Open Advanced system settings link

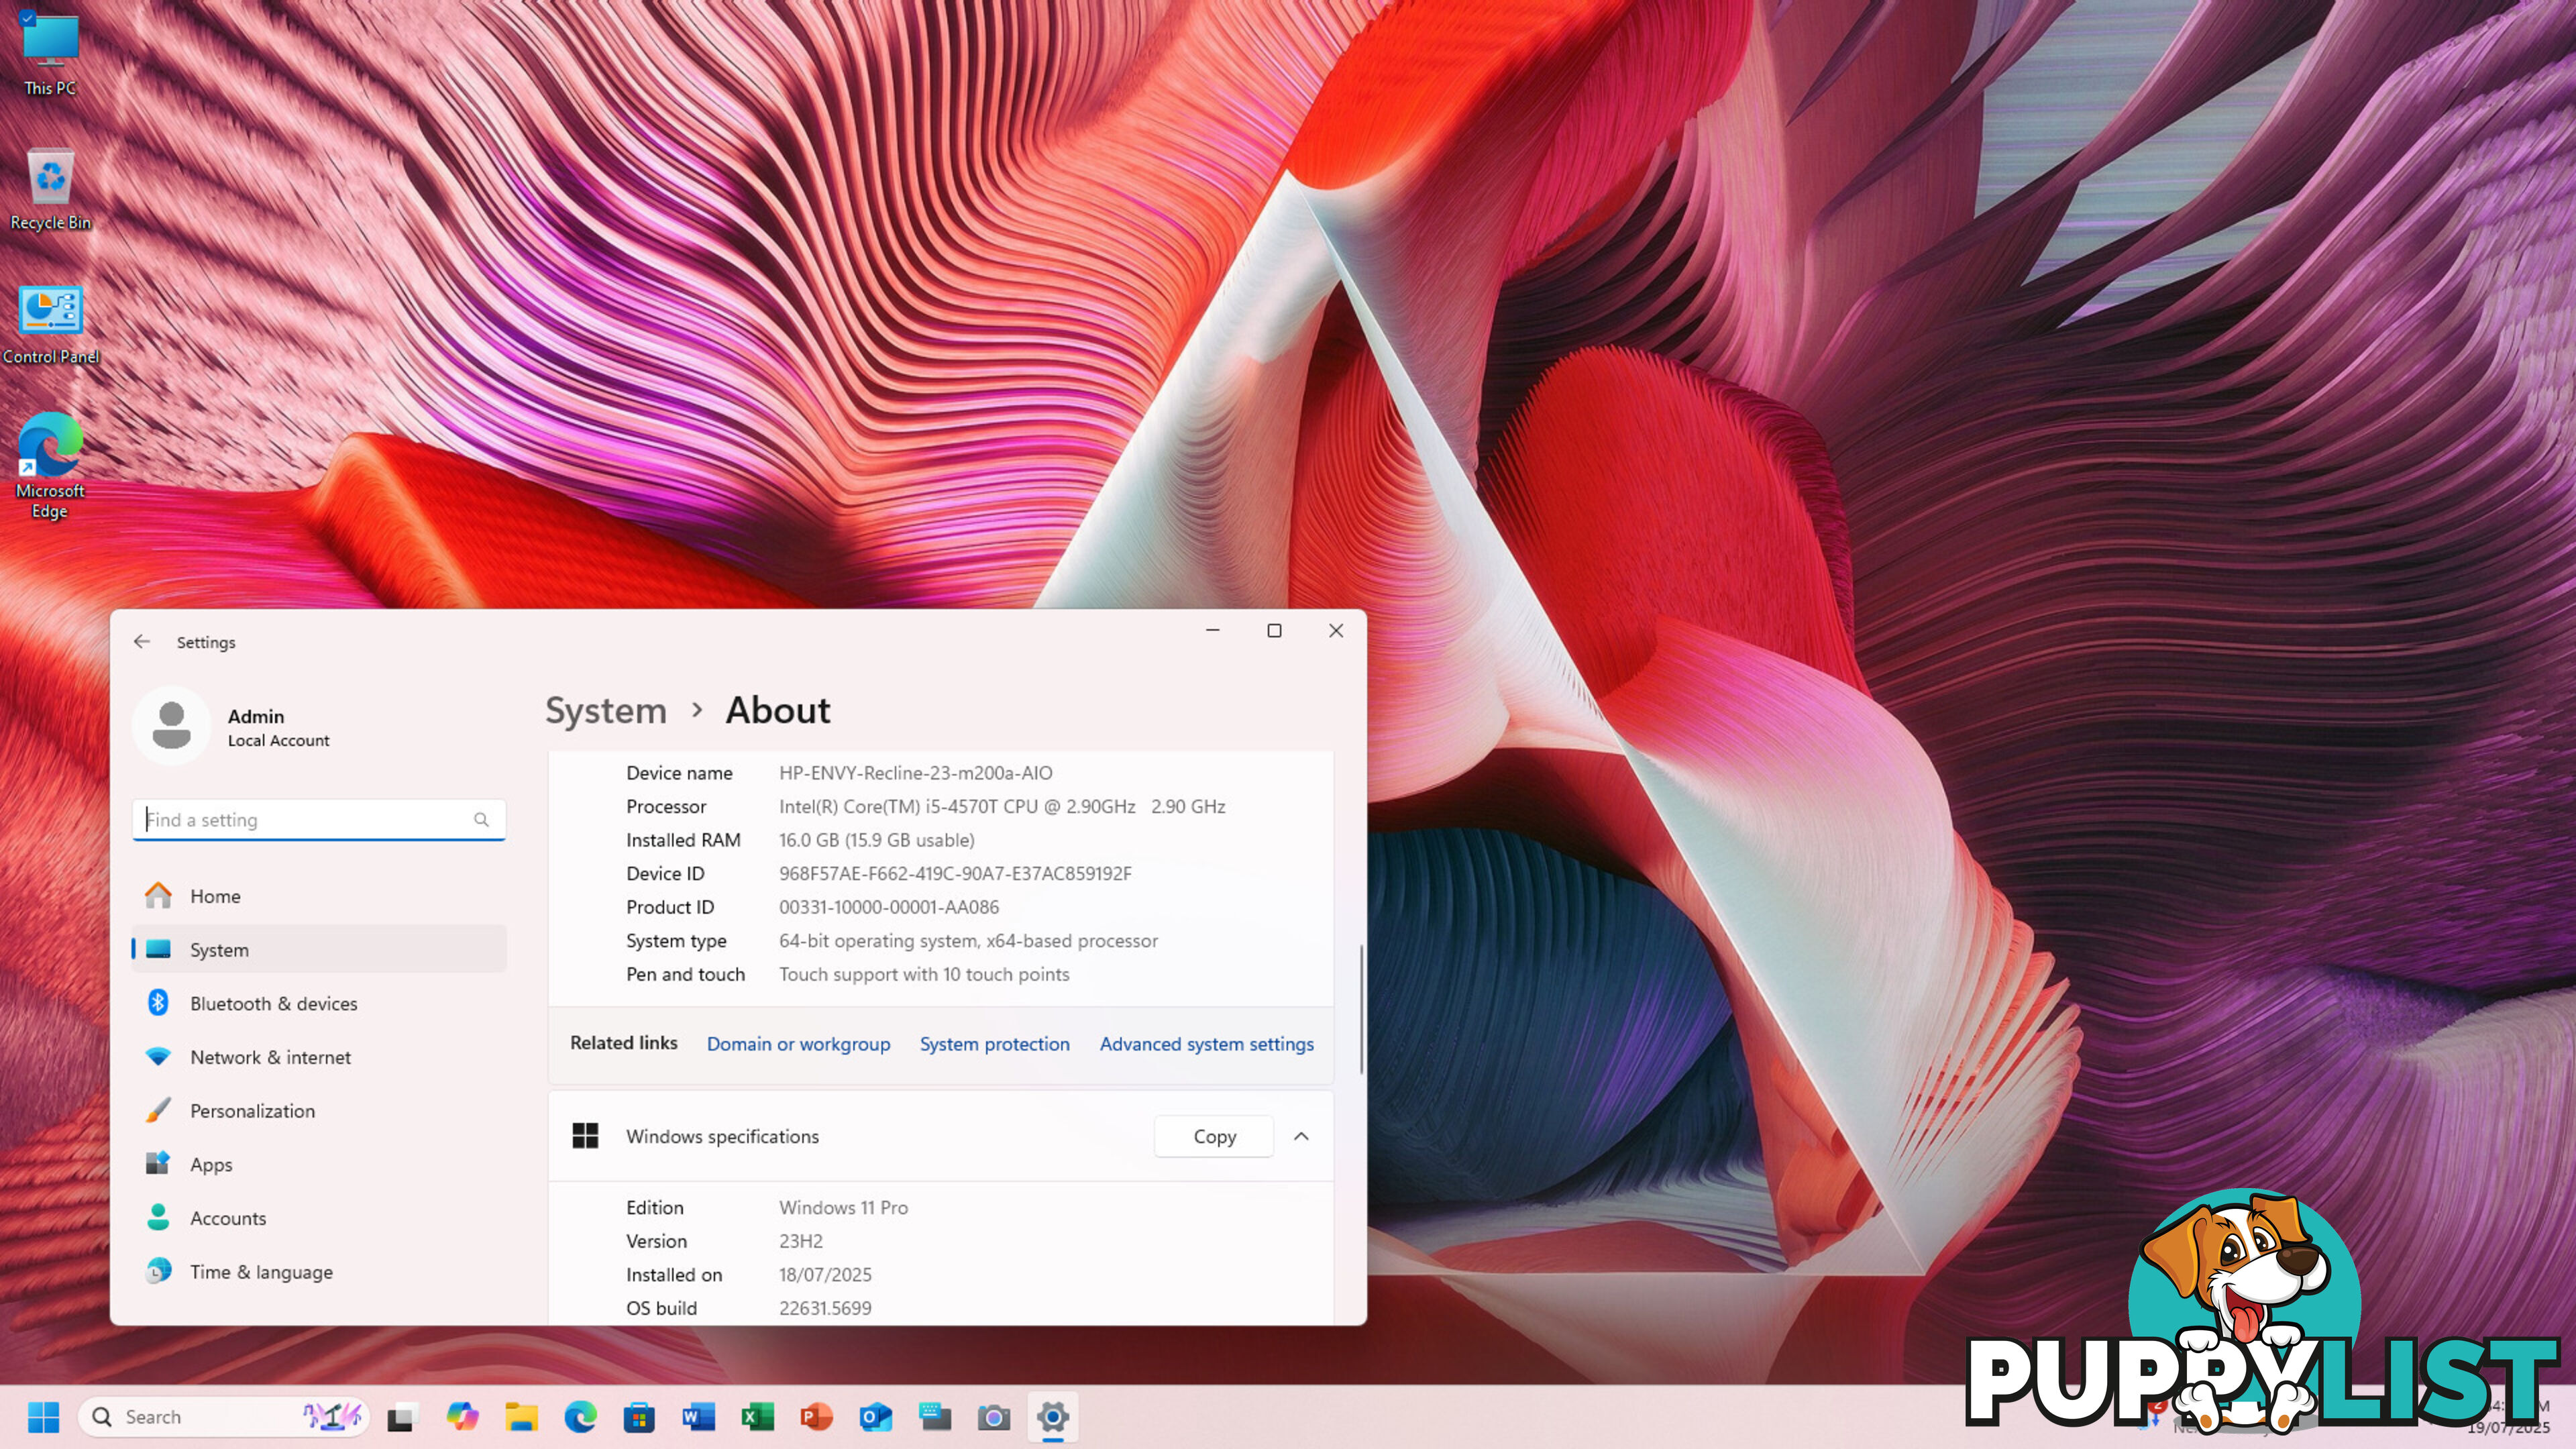click(x=1206, y=1044)
